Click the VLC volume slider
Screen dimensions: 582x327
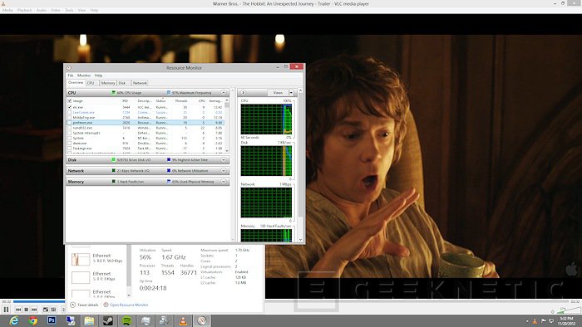(569, 310)
